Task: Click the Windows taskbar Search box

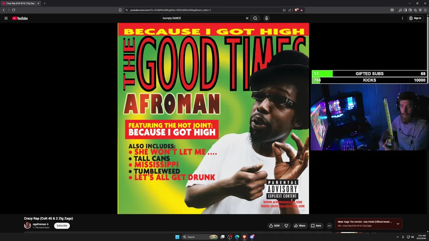Action: point(201,237)
